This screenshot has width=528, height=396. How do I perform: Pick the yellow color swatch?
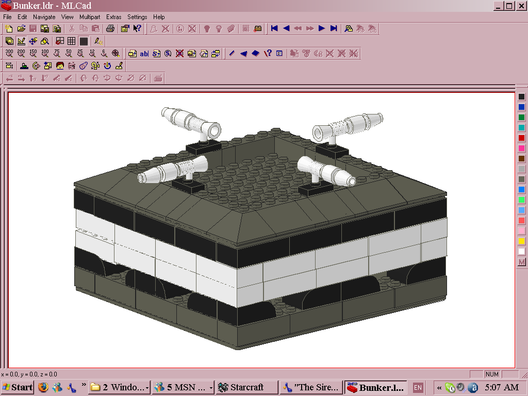[x=521, y=241]
